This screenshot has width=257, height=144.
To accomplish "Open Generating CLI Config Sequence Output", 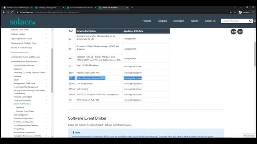I will coord(29,72).
